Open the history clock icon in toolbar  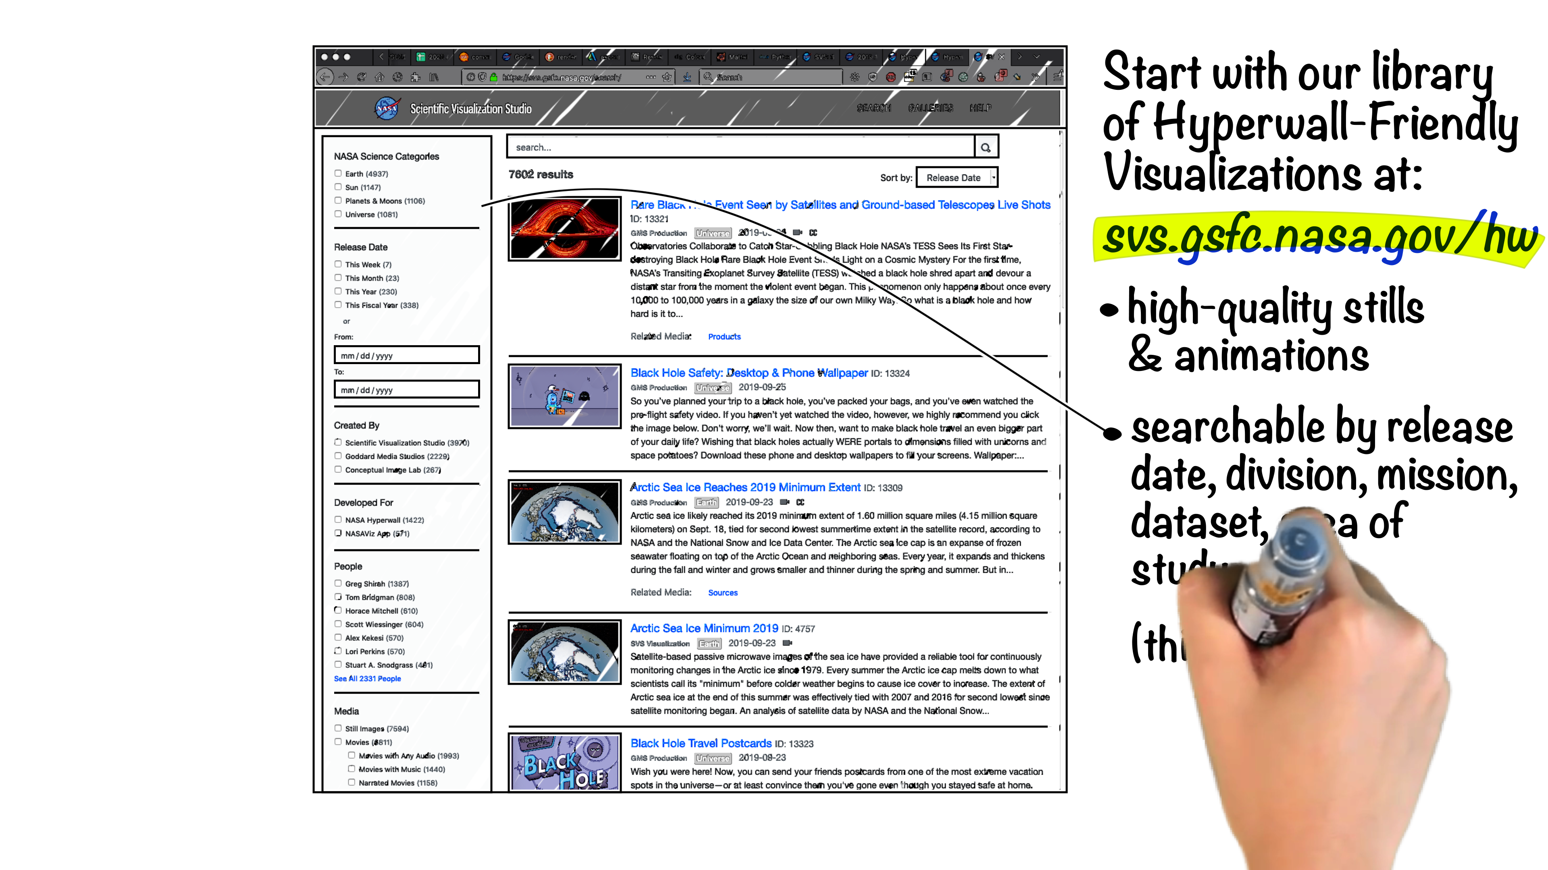click(x=397, y=77)
